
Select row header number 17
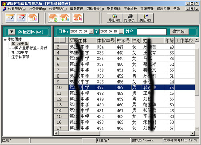pos(61,128)
